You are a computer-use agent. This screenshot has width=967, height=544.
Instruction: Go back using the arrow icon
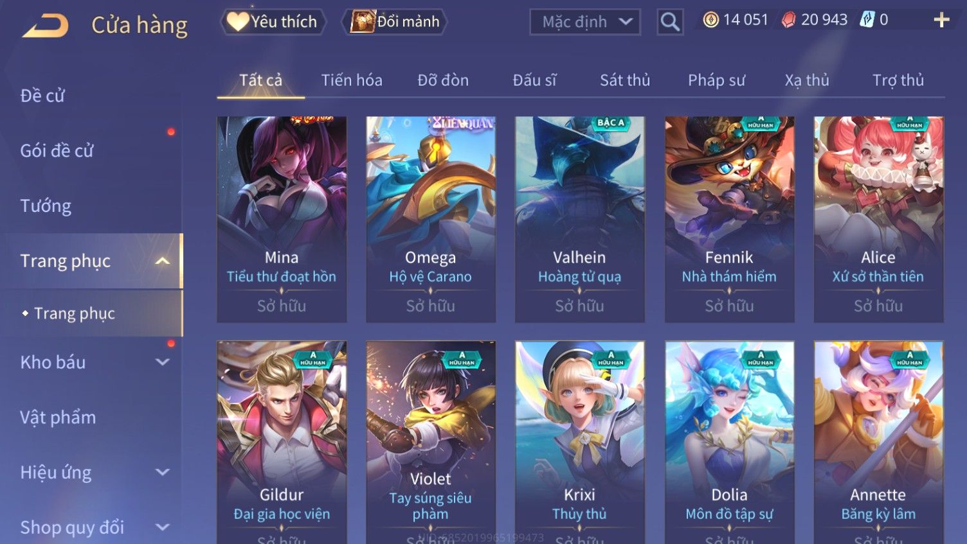click(46, 26)
